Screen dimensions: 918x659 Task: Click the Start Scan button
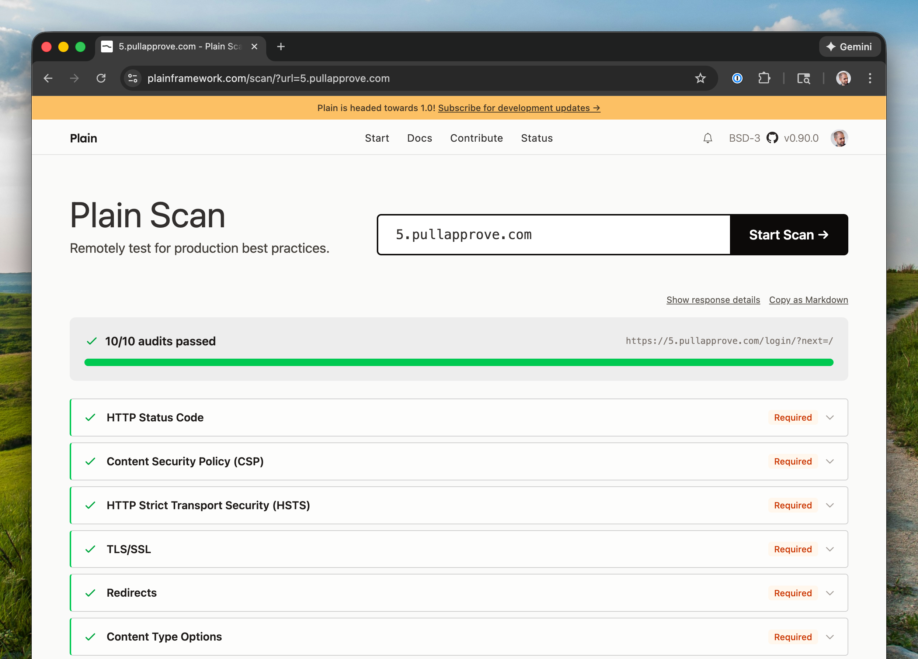(788, 235)
